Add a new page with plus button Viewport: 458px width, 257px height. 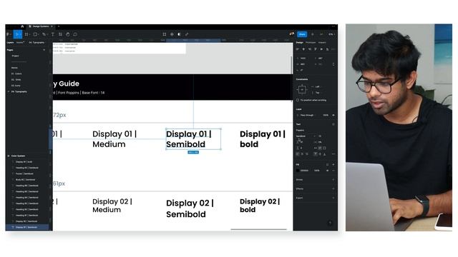click(44, 50)
